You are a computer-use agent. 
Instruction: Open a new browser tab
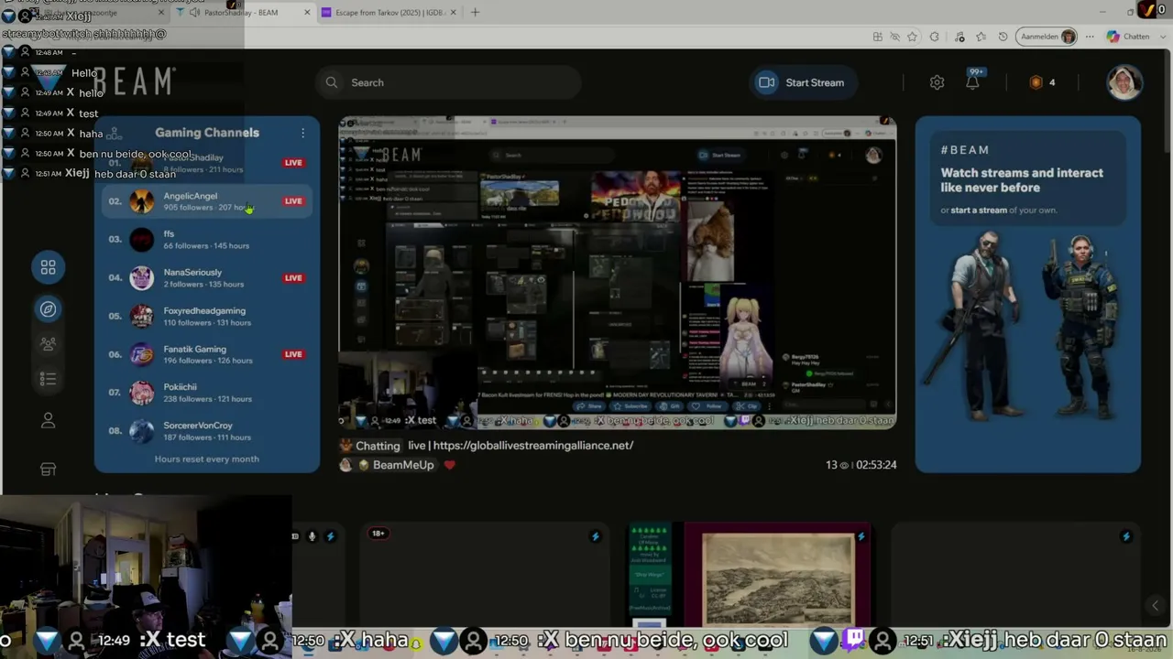(x=477, y=12)
